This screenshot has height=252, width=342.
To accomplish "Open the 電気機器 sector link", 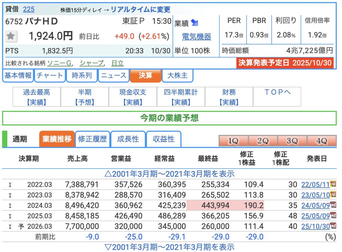I will 196,37.
